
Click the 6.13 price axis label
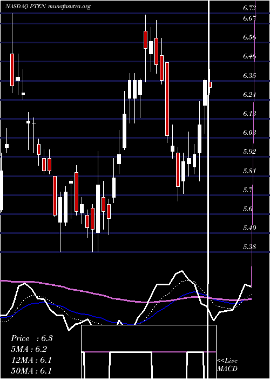coord(249,113)
